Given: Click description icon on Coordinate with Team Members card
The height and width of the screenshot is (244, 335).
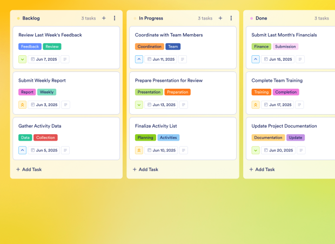Looking at the screenshot, I should coord(184,60).
